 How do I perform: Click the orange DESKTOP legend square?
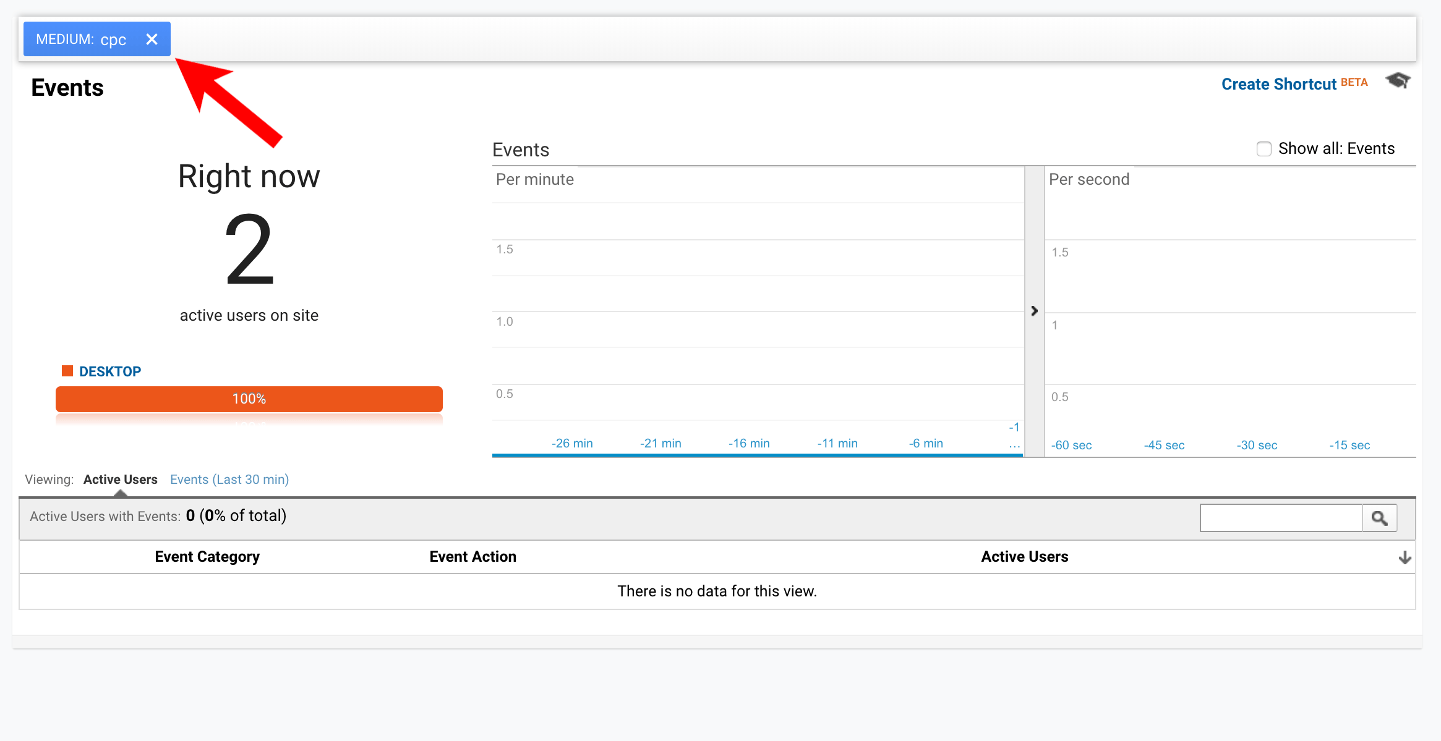coord(68,371)
